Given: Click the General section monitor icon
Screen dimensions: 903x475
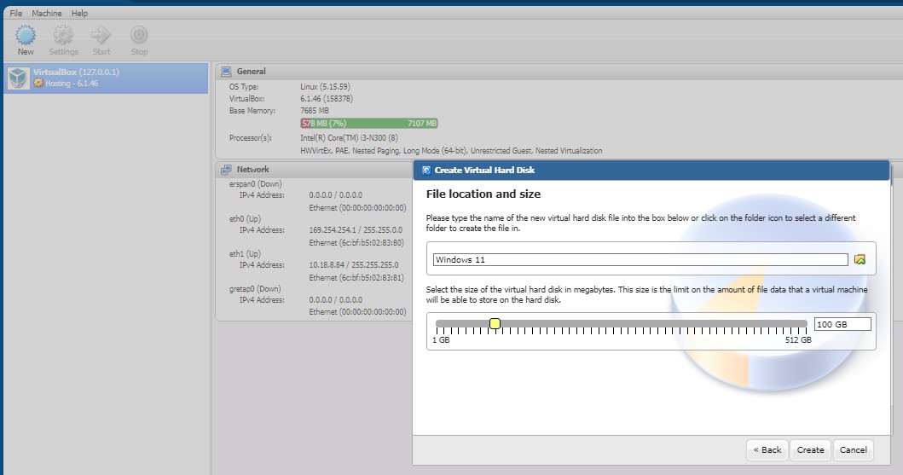Looking at the screenshot, I should [x=226, y=72].
